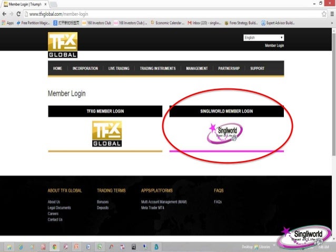Viewport: 336px width, 252px height.
Task: Click the TFX Global logo in header
Action: point(63,45)
